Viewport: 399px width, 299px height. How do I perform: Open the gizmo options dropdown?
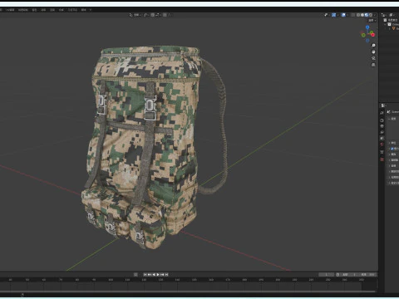pyautogui.click(x=338, y=15)
